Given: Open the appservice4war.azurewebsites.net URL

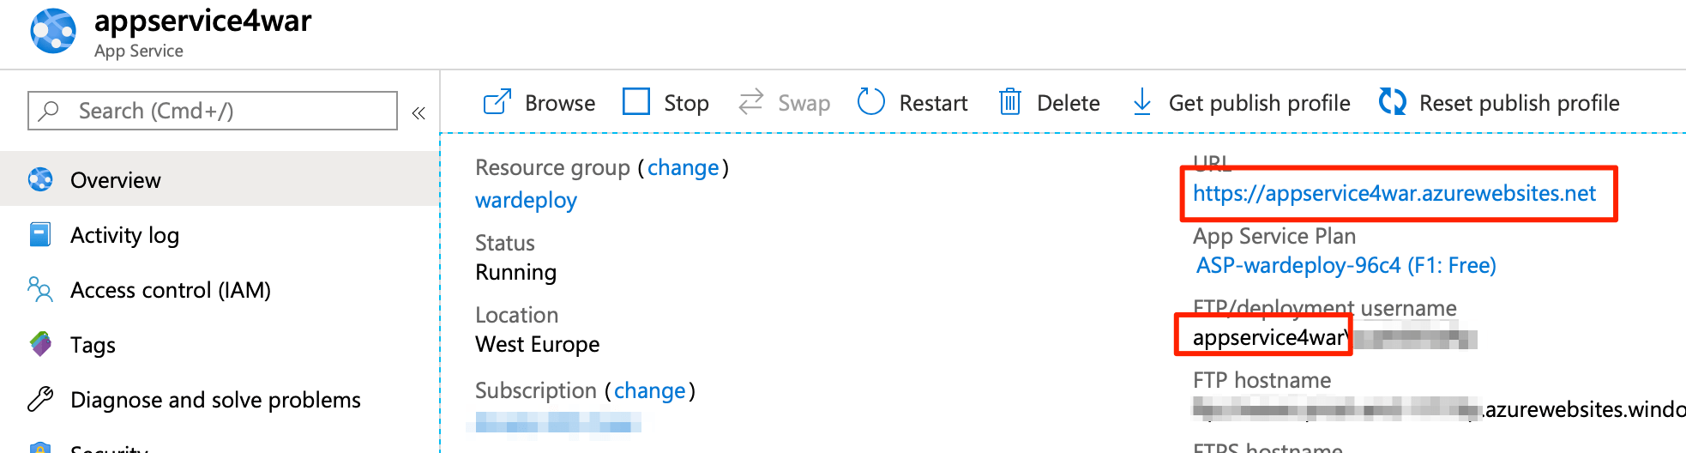Looking at the screenshot, I should tap(1394, 193).
